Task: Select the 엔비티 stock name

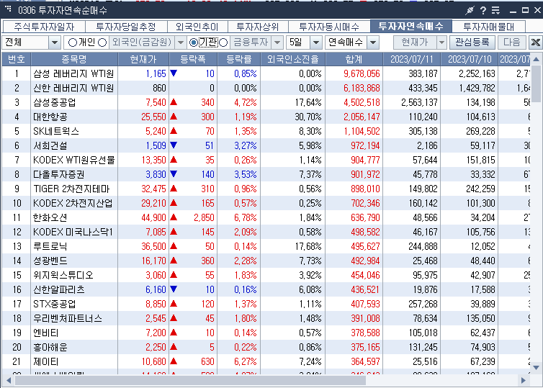Action: 45,333
